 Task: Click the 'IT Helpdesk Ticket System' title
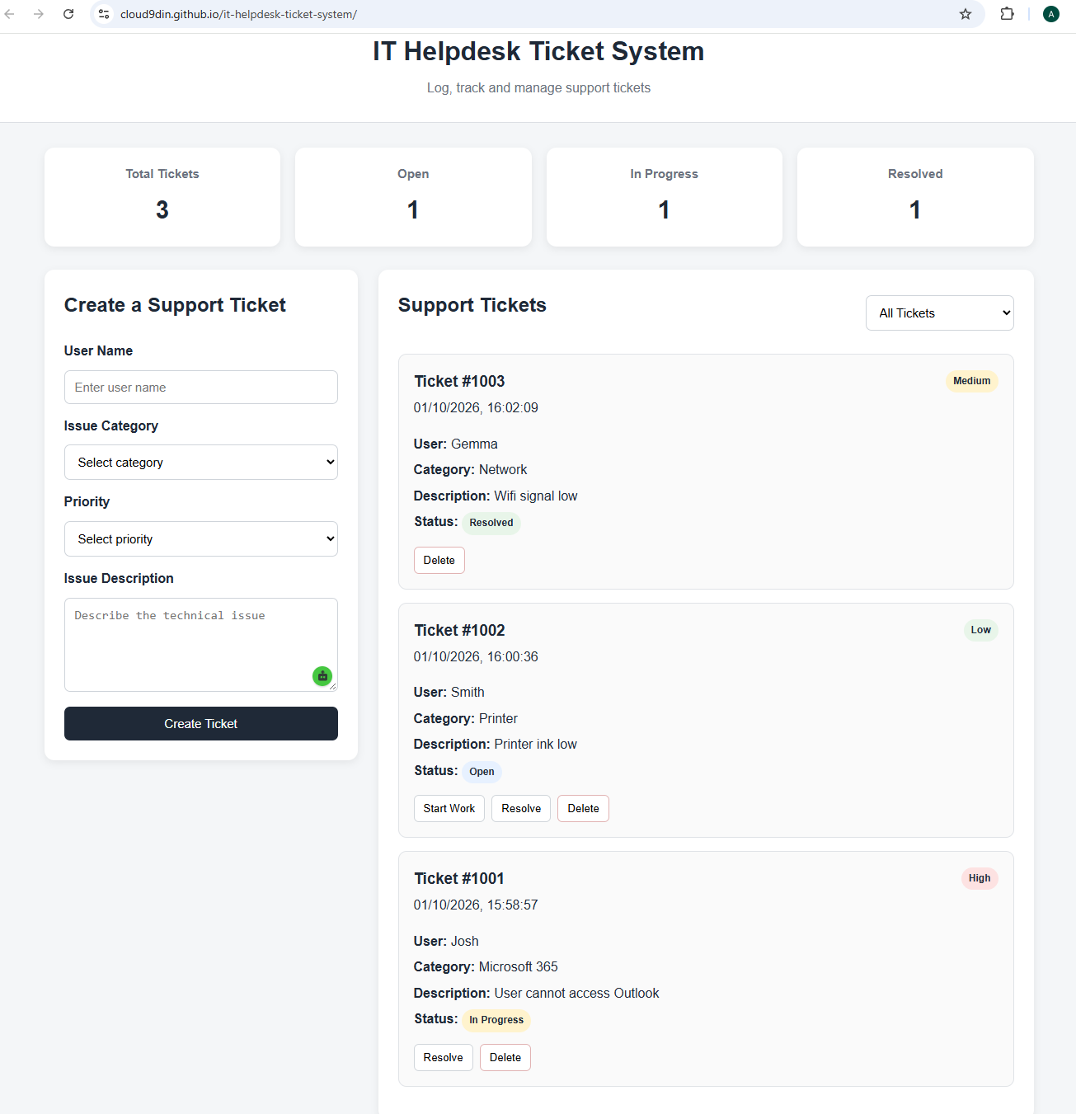pyautogui.click(x=538, y=51)
